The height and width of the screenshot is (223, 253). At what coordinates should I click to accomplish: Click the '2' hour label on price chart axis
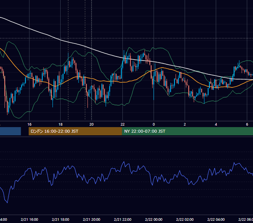(185, 125)
